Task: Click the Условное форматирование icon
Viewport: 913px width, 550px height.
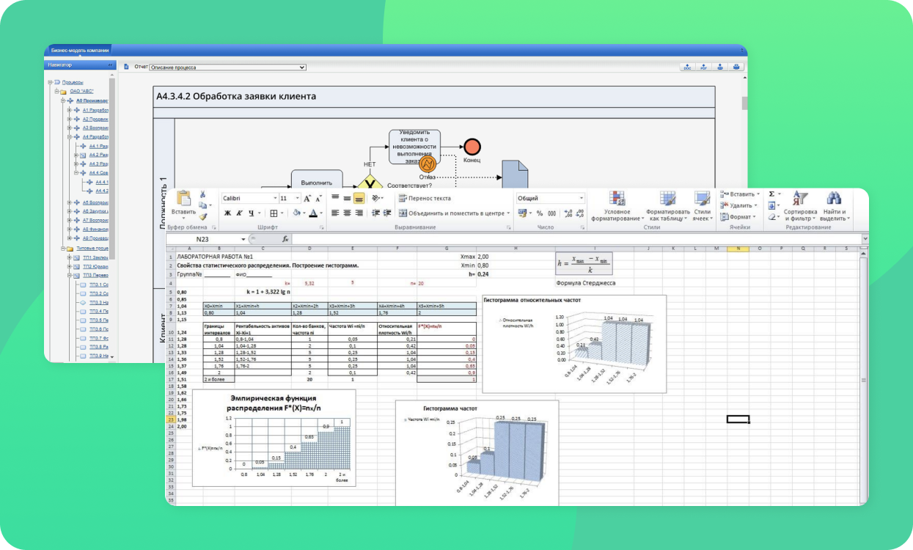Action: [x=617, y=205]
